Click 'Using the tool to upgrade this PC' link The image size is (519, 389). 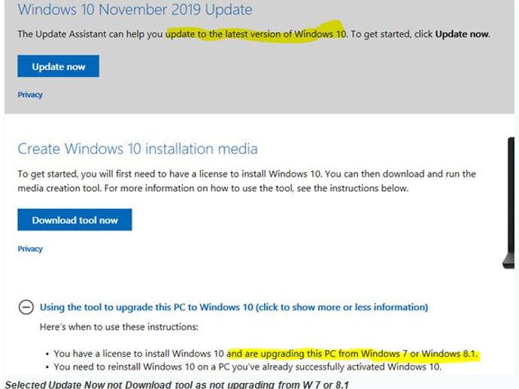[x=234, y=307]
